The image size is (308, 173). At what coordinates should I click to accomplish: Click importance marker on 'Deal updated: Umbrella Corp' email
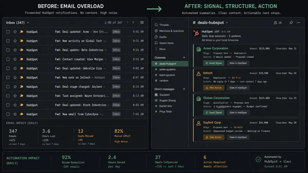(22, 68)
